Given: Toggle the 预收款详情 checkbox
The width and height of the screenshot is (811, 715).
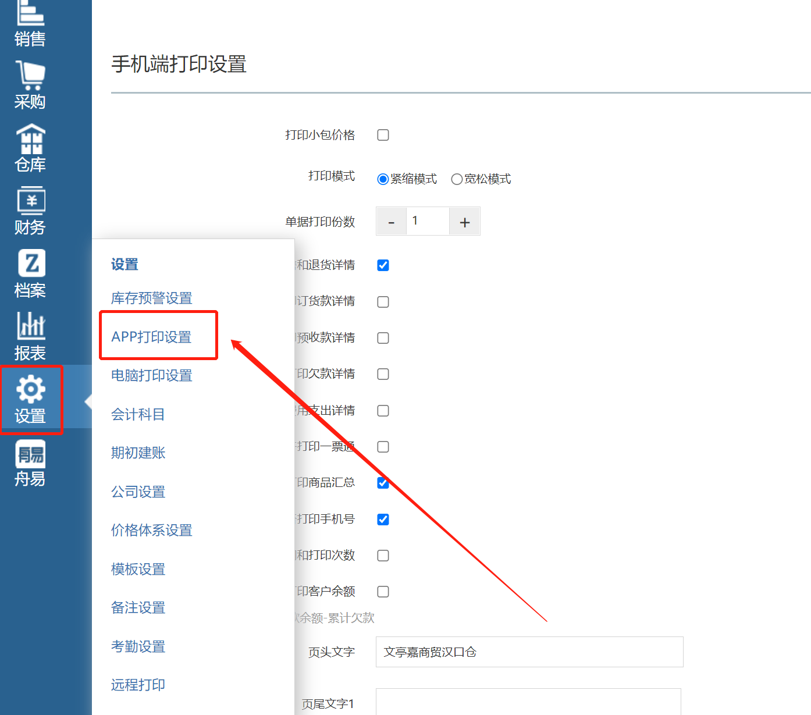Looking at the screenshot, I should (x=383, y=338).
